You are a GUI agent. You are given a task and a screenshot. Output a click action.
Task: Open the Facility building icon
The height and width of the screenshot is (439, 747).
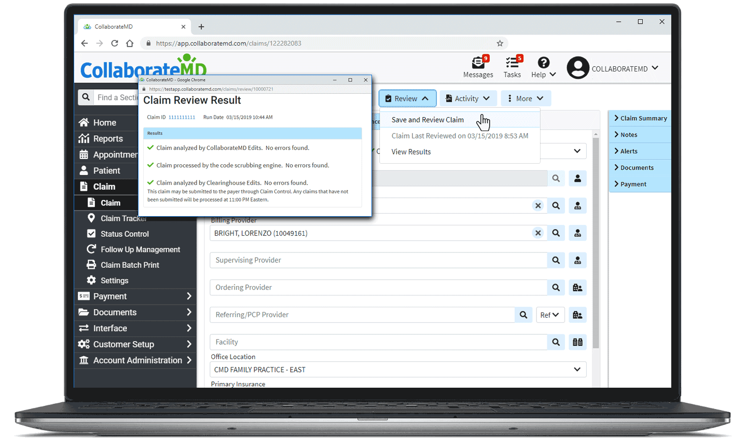(x=577, y=342)
